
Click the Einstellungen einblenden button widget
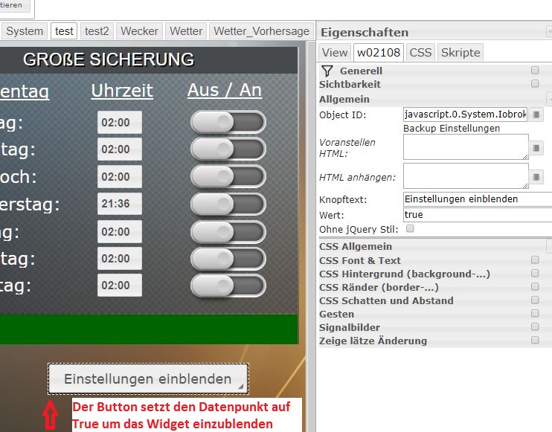(x=148, y=379)
